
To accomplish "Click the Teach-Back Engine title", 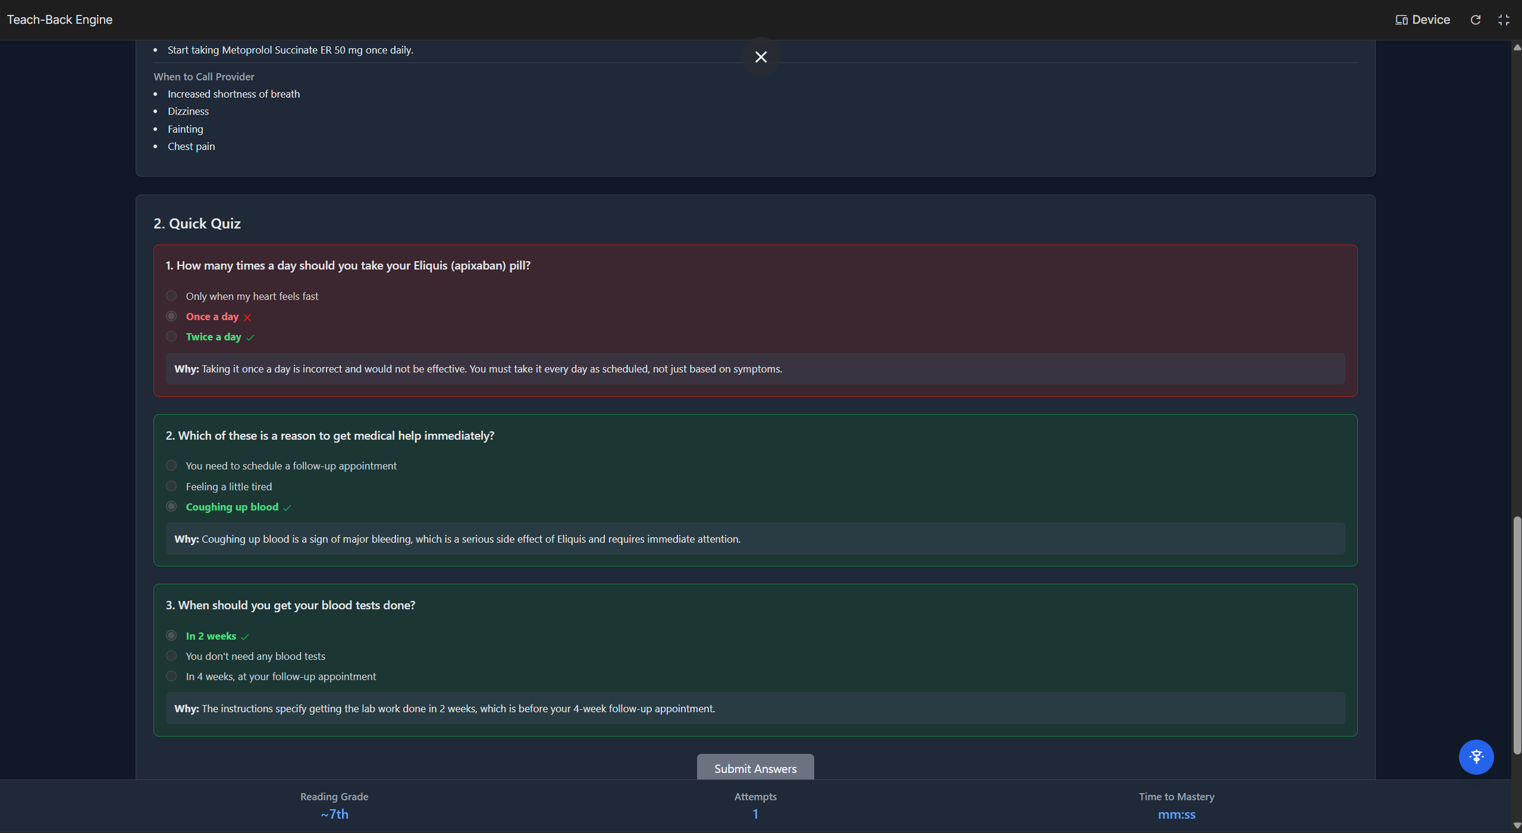I will pyautogui.click(x=59, y=20).
